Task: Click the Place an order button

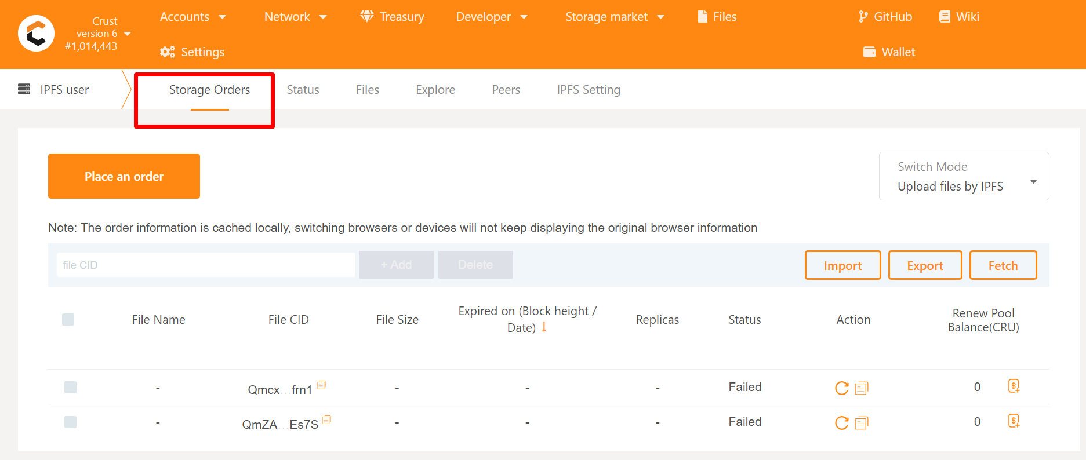Action: (124, 176)
